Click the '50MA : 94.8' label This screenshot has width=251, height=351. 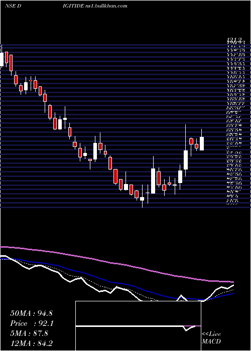31,313
